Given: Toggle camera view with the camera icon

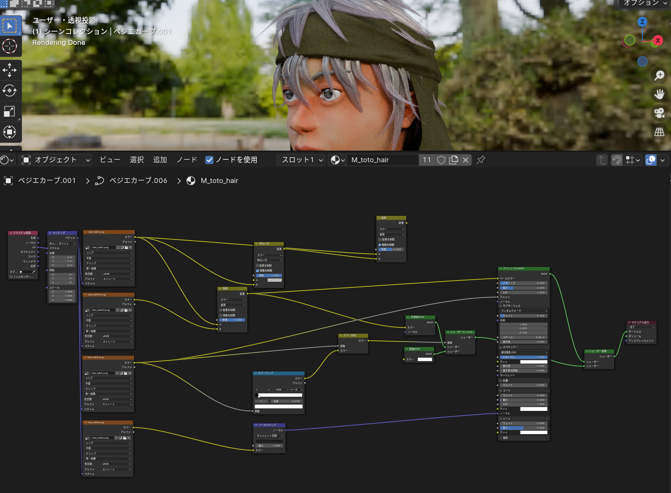Looking at the screenshot, I should (x=659, y=113).
